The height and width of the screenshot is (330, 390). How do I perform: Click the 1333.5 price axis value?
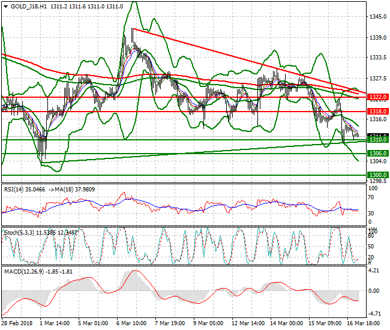378,58
